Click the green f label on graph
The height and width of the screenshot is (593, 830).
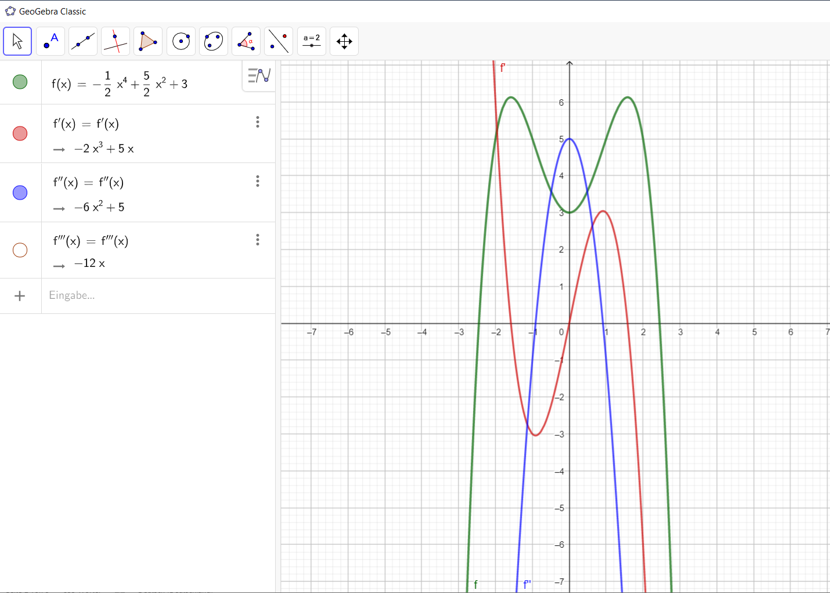(x=476, y=585)
